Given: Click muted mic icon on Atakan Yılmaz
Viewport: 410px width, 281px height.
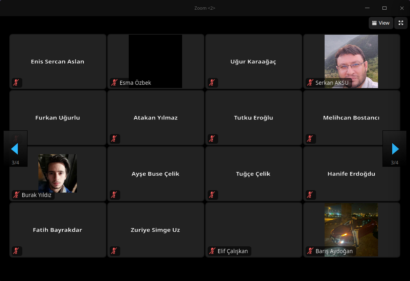Looking at the screenshot, I should coord(114,139).
